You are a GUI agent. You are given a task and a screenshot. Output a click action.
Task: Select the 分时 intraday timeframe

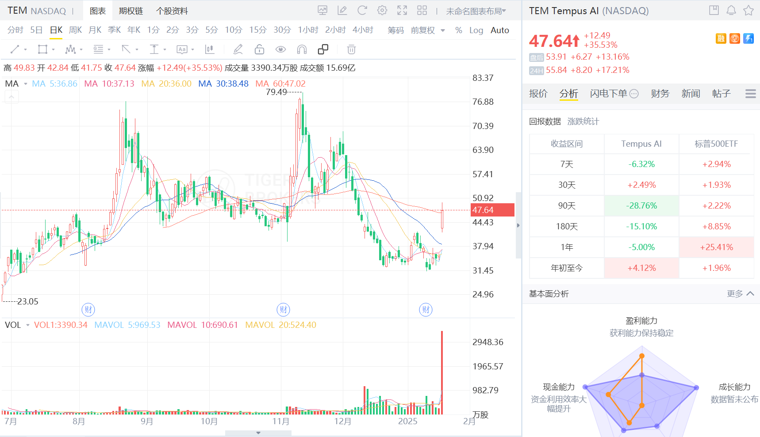pyautogui.click(x=15, y=30)
